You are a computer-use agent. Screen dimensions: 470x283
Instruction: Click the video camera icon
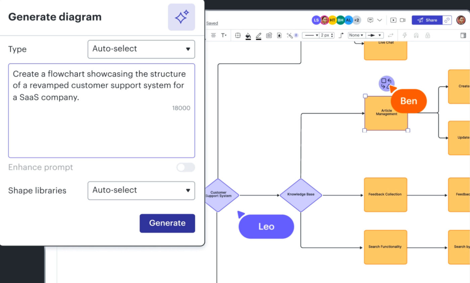pos(403,20)
